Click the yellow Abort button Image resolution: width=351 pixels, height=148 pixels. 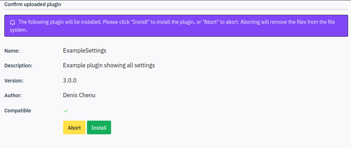pos(74,128)
